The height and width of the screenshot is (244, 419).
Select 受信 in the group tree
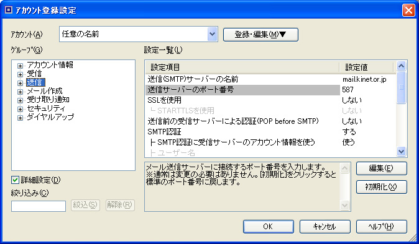tap(34, 74)
